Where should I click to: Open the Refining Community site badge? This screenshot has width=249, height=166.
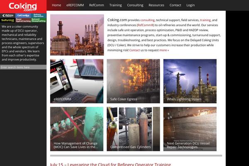(7, 16)
